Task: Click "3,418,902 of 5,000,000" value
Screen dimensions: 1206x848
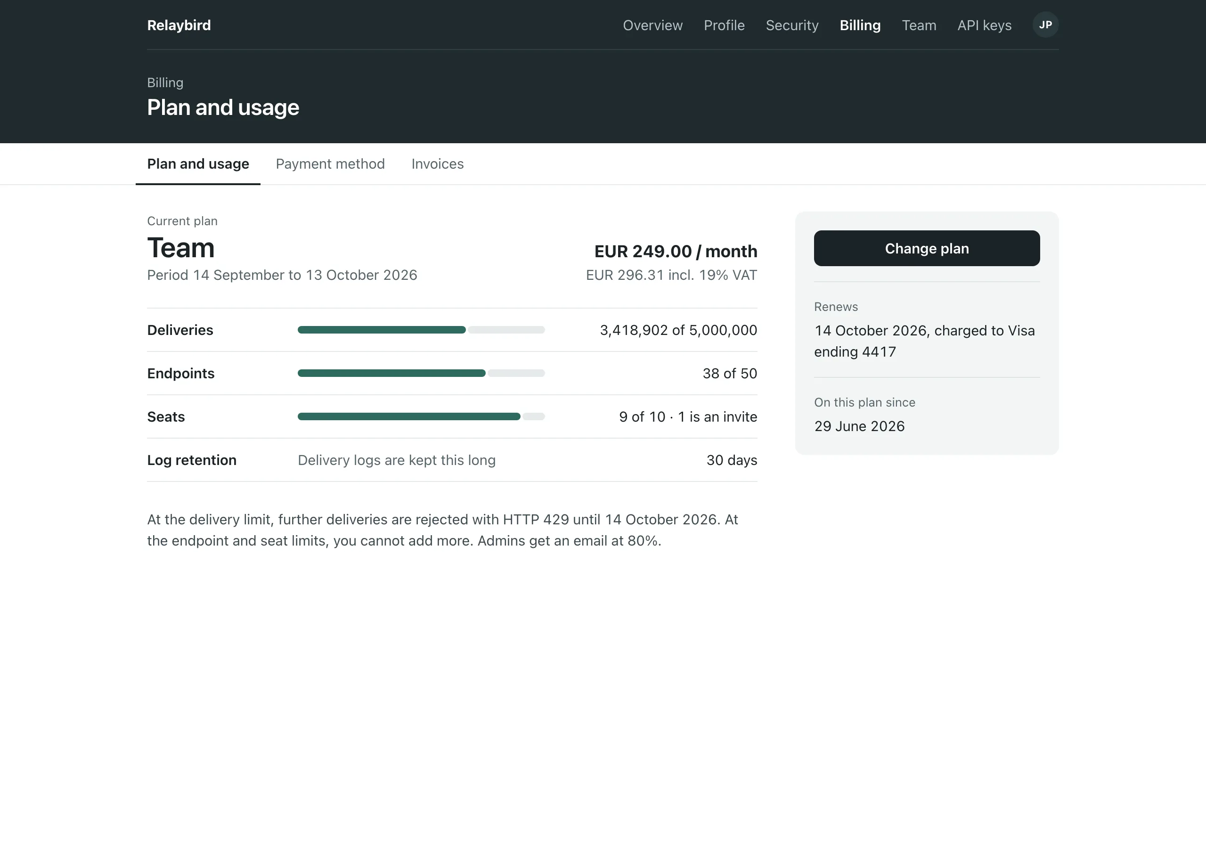Action: [678, 330]
